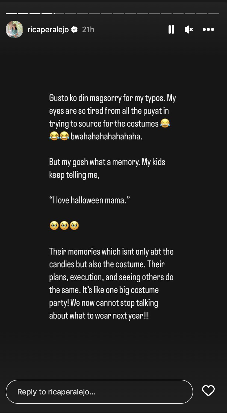Screen dimensions: 227x413
Task: Select the sixth story progress segment
Action: coord(71,13)
